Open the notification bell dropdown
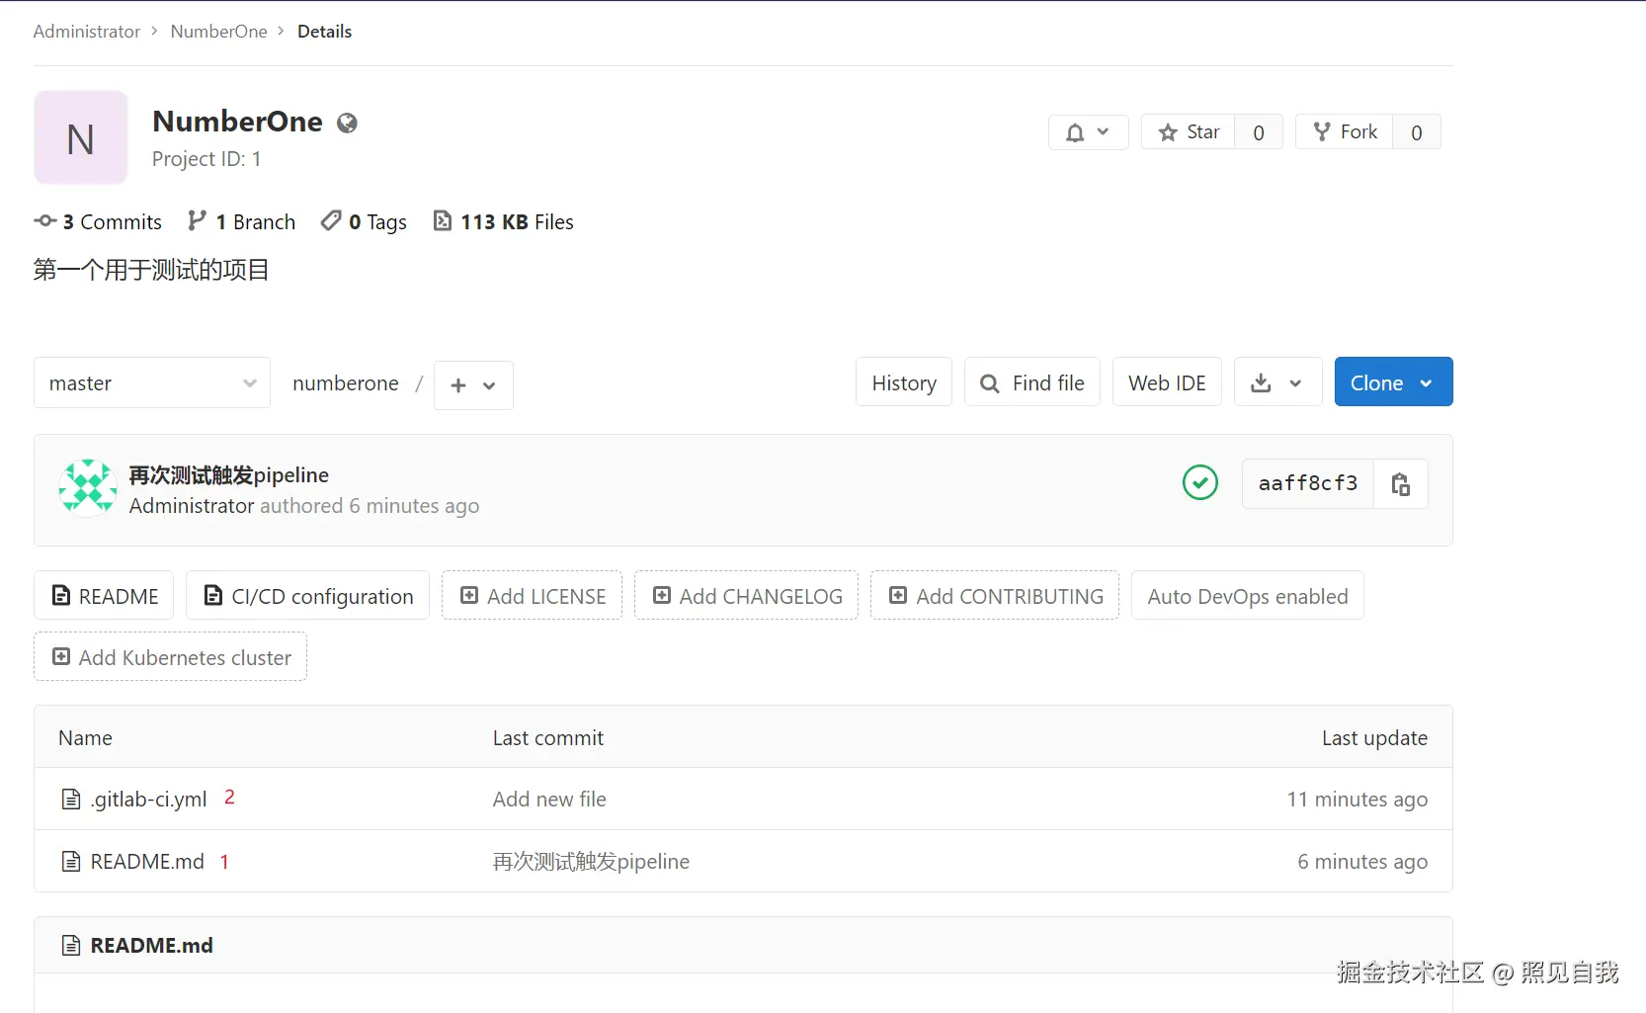This screenshot has width=1646, height=1013. (x=1088, y=132)
